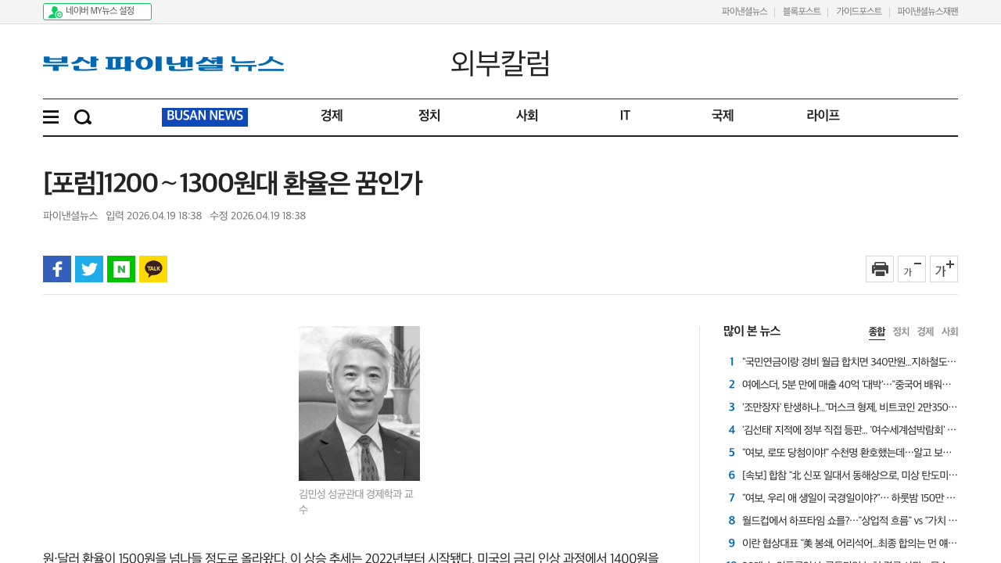Image resolution: width=1001 pixels, height=563 pixels.
Task: Switch popular news to 정치 tab
Action: [901, 332]
